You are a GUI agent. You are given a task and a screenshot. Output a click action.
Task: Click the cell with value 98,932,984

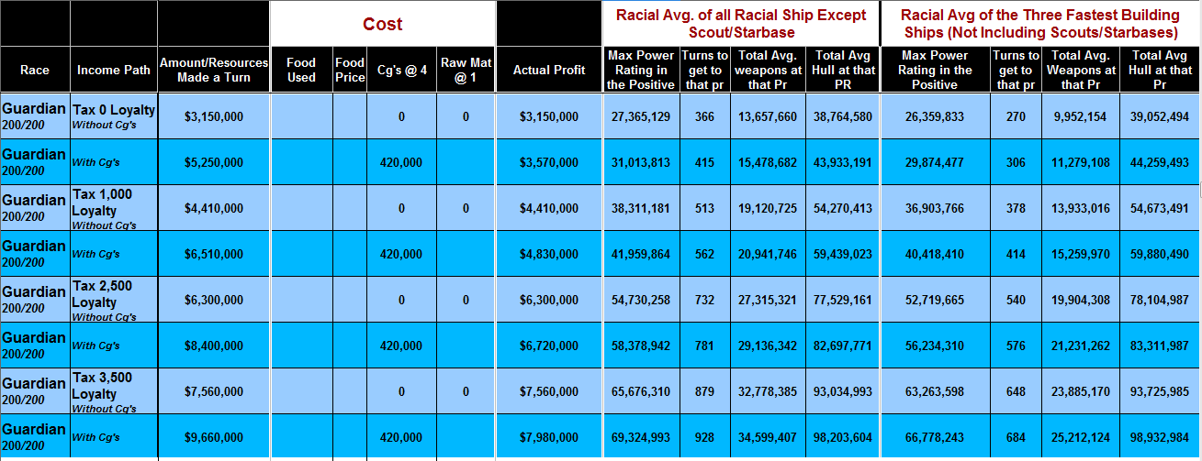(x=1160, y=437)
